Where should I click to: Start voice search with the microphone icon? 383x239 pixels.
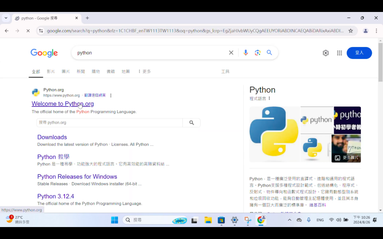(246, 53)
